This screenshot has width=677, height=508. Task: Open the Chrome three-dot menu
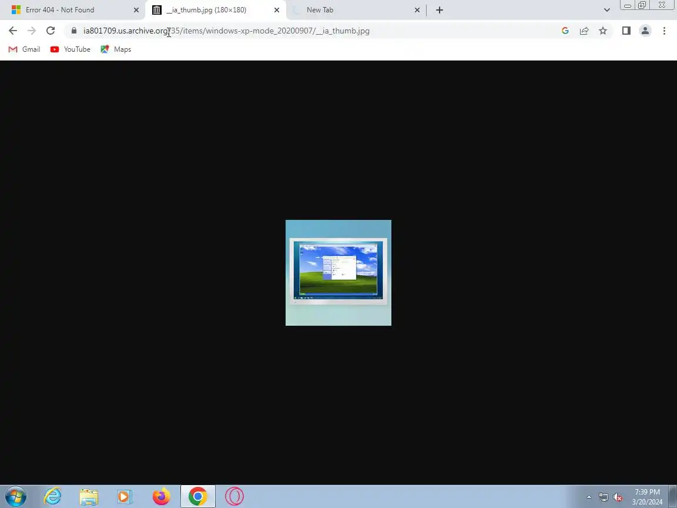coord(664,31)
